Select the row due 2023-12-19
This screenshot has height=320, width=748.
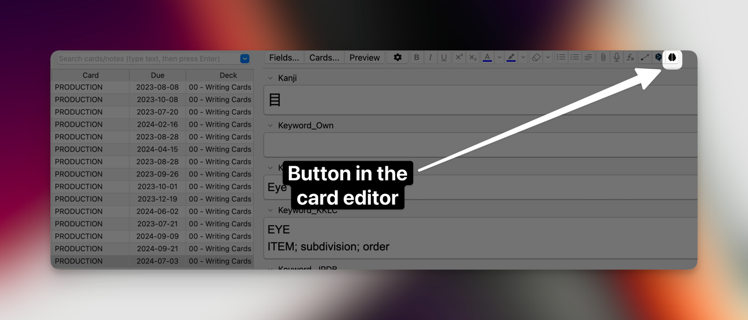pyautogui.click(x=153, y=199)
